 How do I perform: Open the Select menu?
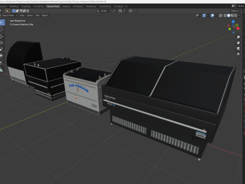point(30,15)
